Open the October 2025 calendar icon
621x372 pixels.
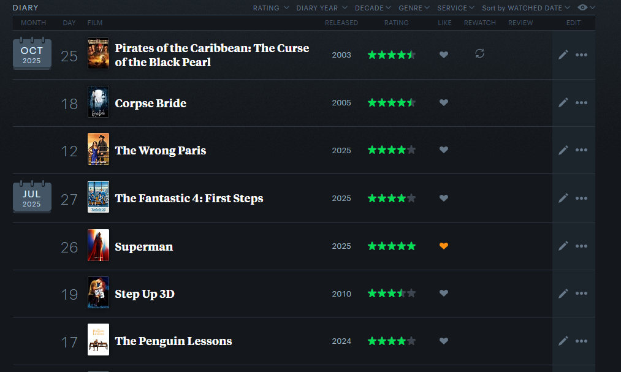tap(32, 55)
